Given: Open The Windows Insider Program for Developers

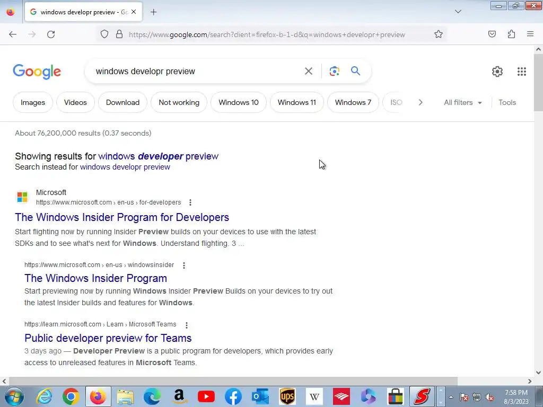Looking at the screenshot, I should 122,217.
